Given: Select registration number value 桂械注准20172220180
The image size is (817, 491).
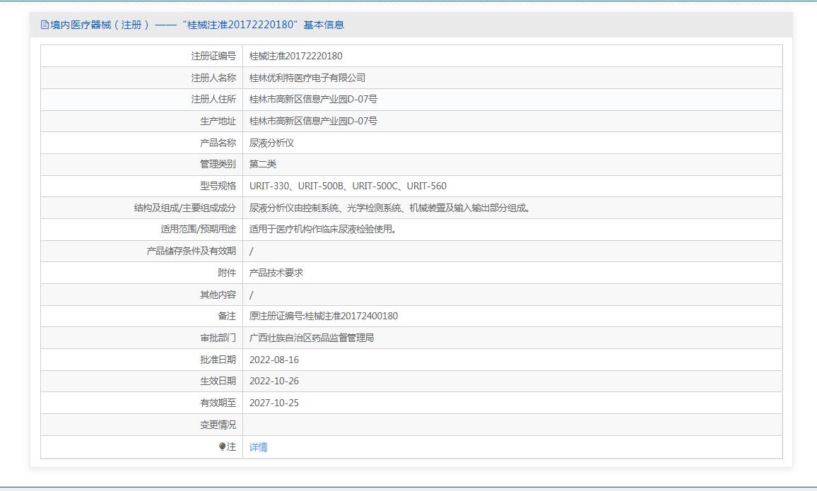Looking at the screenshot, I should pos(295,56).
